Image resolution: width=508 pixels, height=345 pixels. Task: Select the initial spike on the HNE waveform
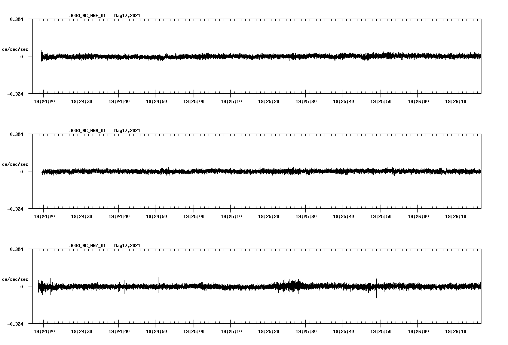pos(41,57)
